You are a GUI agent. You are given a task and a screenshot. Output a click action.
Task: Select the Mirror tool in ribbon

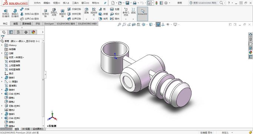(115, 19)
